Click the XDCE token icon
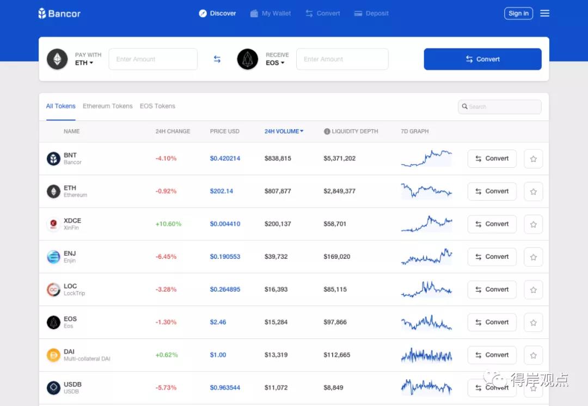Viewport: 588px width, 406px height. coord(53,224)
